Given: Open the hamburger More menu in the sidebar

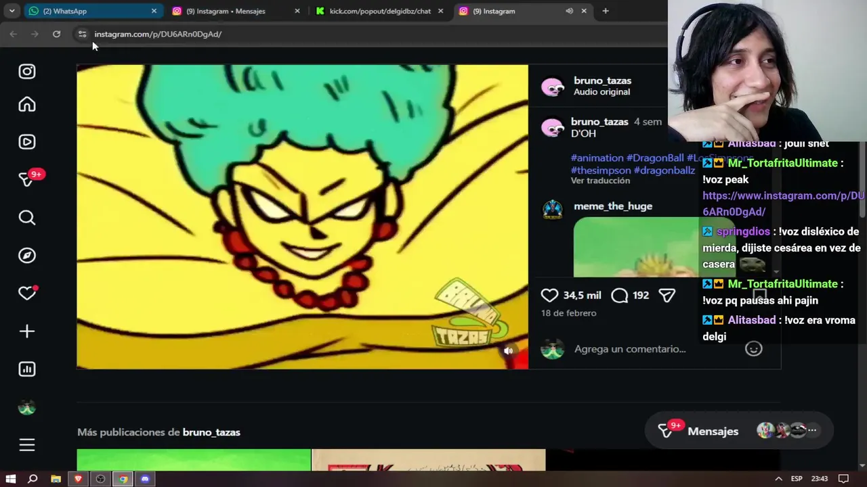Looking at the screenshot, I should click(x=27, y=445).
